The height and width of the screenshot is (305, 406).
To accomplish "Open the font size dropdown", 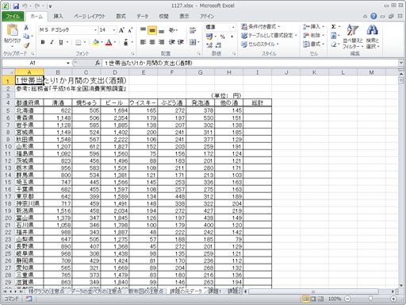I will click(x=114, y=30).
